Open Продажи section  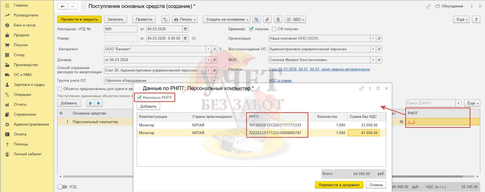[21, 35]
